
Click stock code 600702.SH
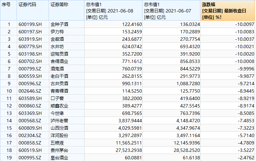pyautogui.click(x=30, y=62)
